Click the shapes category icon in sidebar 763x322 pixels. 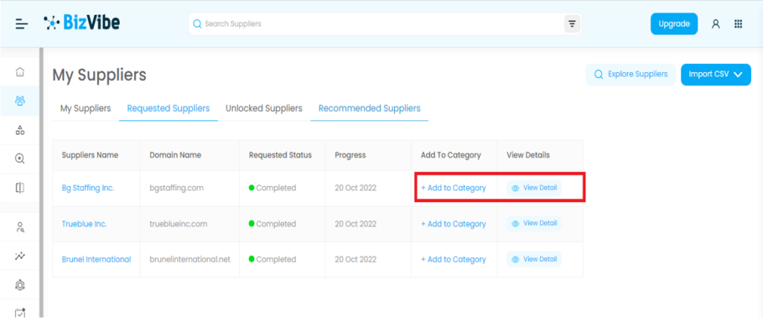tap(20, 130)
